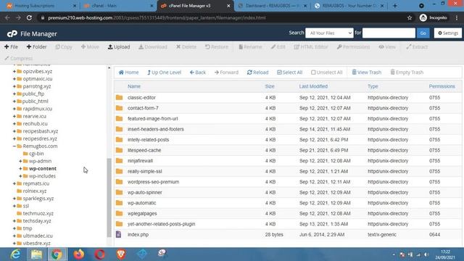
Task: Click the Copy toolbar button
Action: click(x=64, y=46)
